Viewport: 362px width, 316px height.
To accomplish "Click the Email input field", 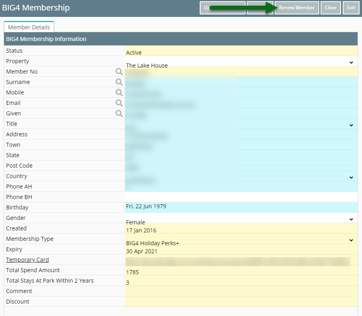I will coord(241,103).
